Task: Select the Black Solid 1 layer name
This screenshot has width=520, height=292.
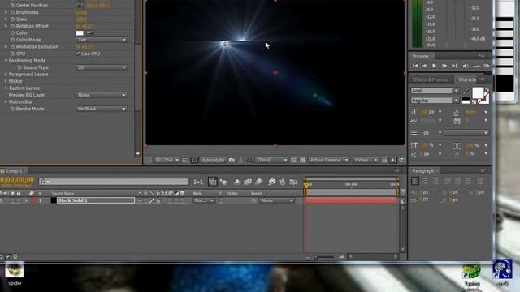Action: click(x=96, y=200)
